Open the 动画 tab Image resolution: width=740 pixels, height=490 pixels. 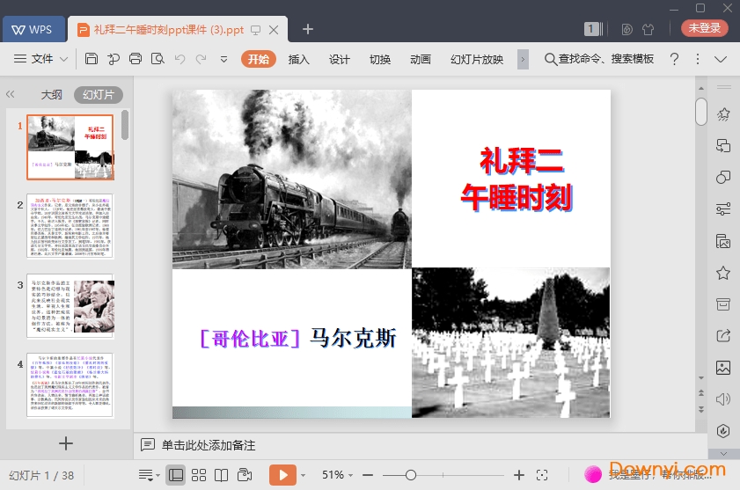(x=421, y=59)
